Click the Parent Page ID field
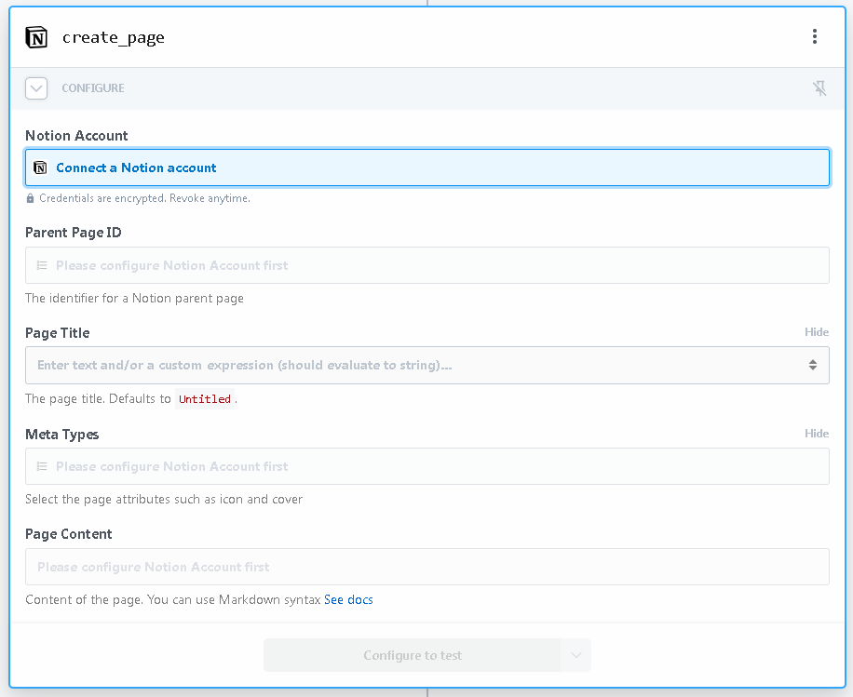The height and width of the screenshot is (697, 853). pyautogui.click(x=427, y=265)
